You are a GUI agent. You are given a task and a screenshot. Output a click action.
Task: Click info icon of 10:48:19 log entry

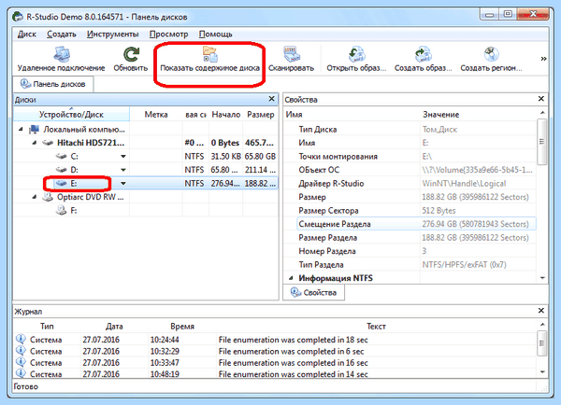(x=21, y=373)
